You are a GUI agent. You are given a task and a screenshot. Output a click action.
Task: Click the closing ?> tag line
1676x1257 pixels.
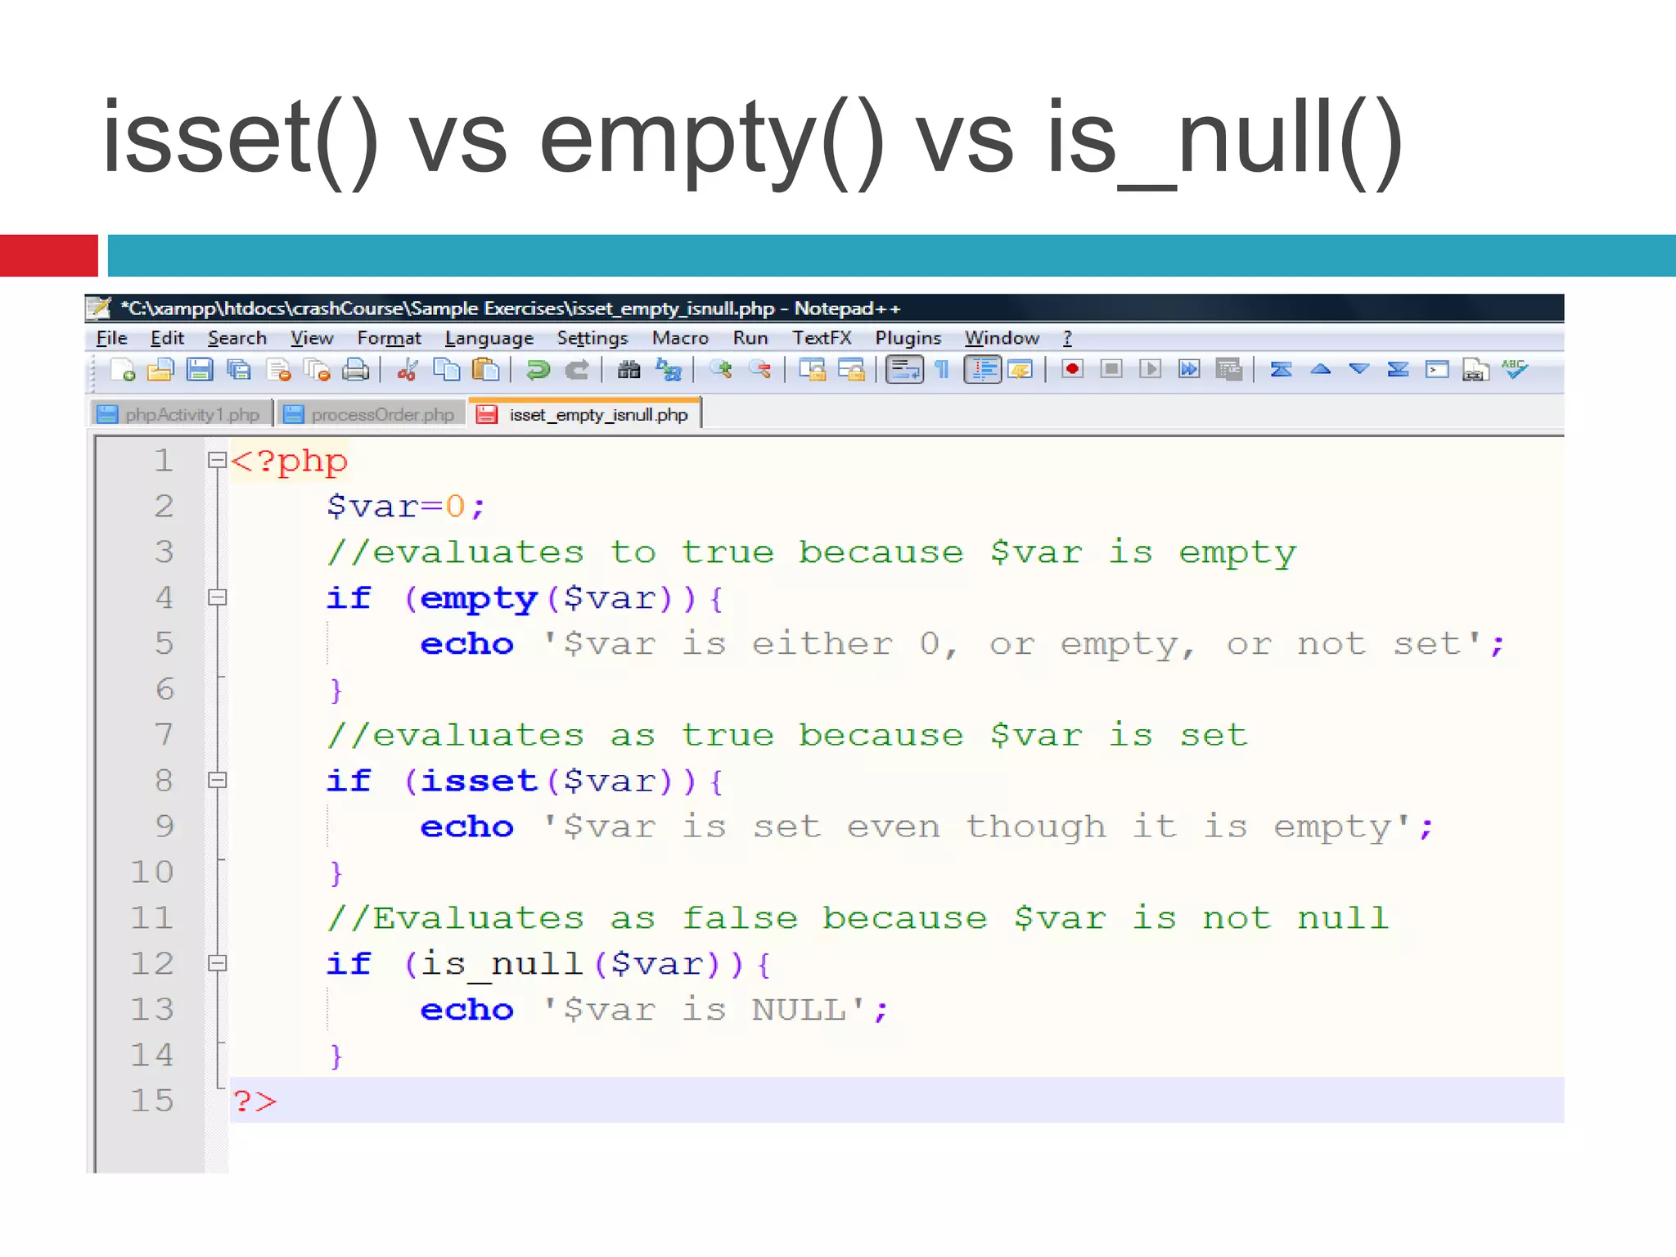255,1101
